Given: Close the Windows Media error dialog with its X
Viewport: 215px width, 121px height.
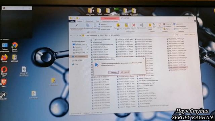Looking at the screenshot, I should click(143, 58).
